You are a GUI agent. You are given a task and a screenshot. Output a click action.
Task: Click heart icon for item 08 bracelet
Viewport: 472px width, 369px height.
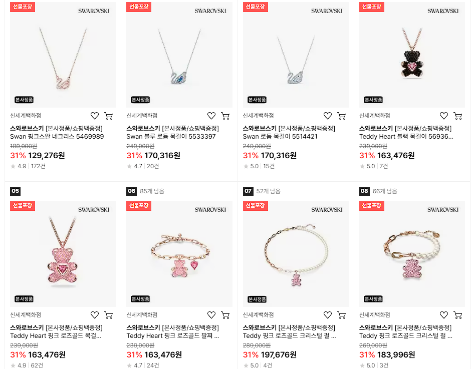(444, 315)
